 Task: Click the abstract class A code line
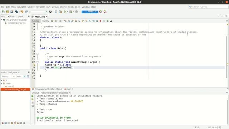coord(51,37)
